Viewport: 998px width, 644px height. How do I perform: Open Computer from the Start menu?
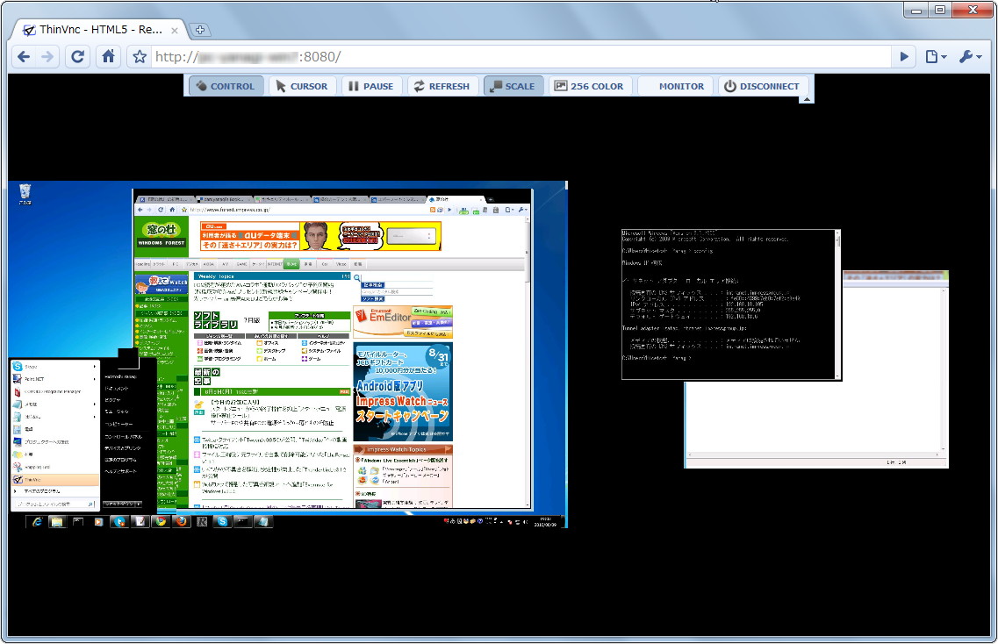tap(118, 425)
